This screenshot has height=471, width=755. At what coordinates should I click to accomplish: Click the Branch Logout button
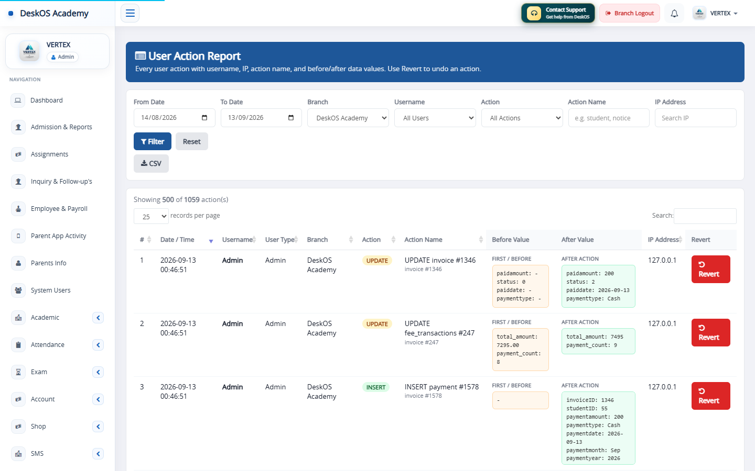[630, 13]
